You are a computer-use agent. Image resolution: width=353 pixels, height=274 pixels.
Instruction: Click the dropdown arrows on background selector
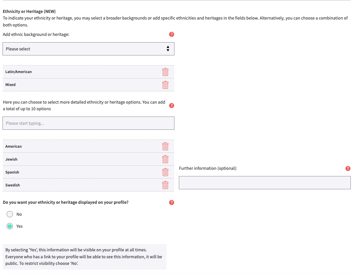click(168, 49)
